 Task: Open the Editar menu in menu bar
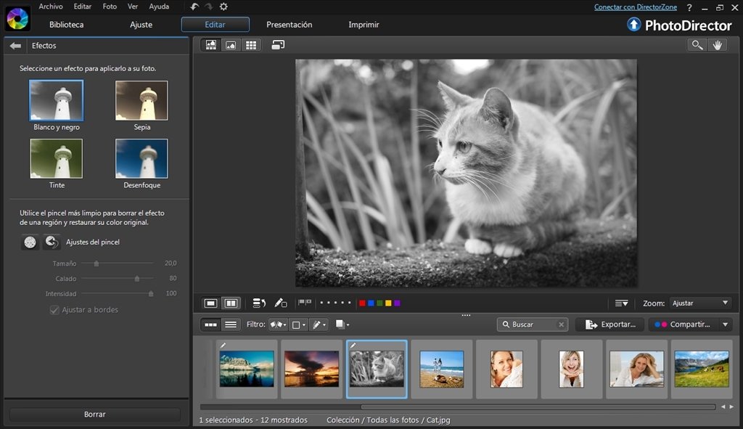click(83, 7)
